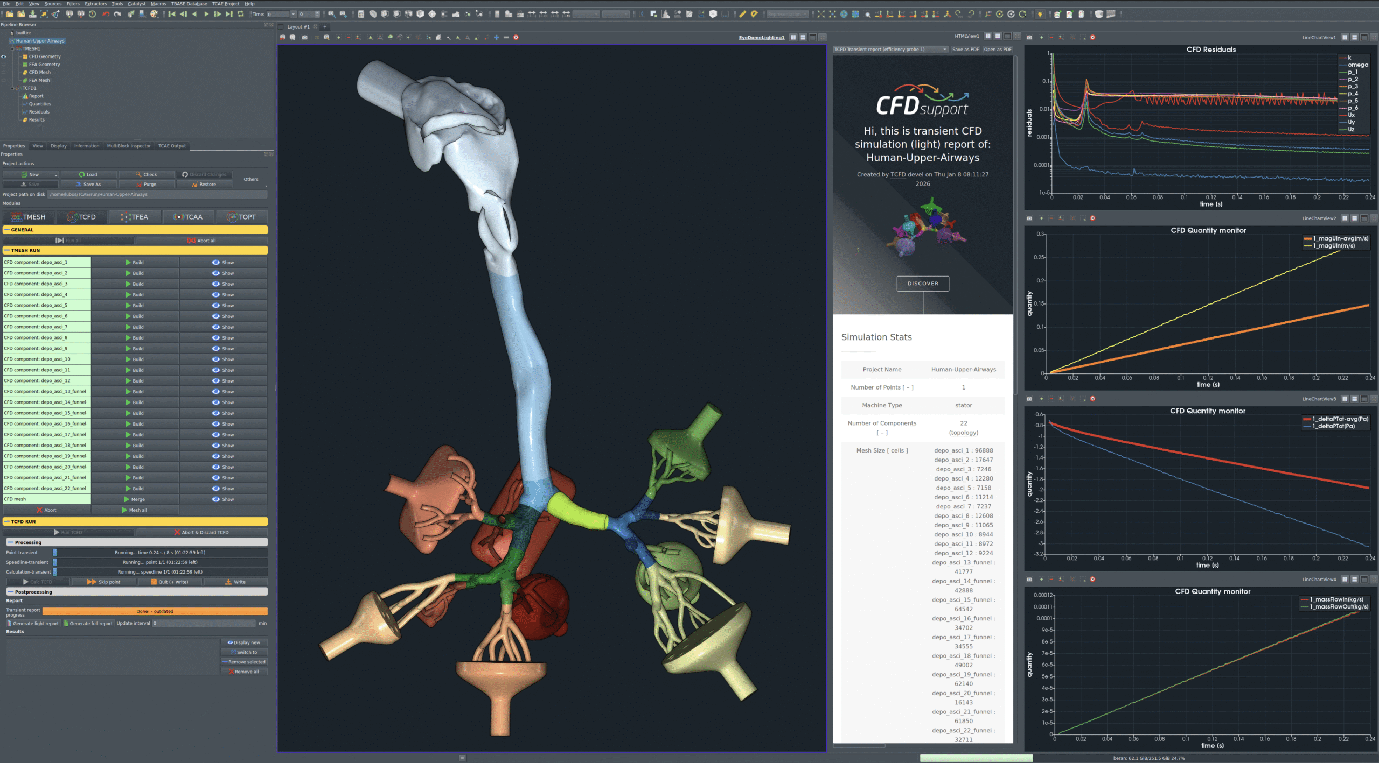Open the TCFD Transient report dropdown

tap(890, 50)
